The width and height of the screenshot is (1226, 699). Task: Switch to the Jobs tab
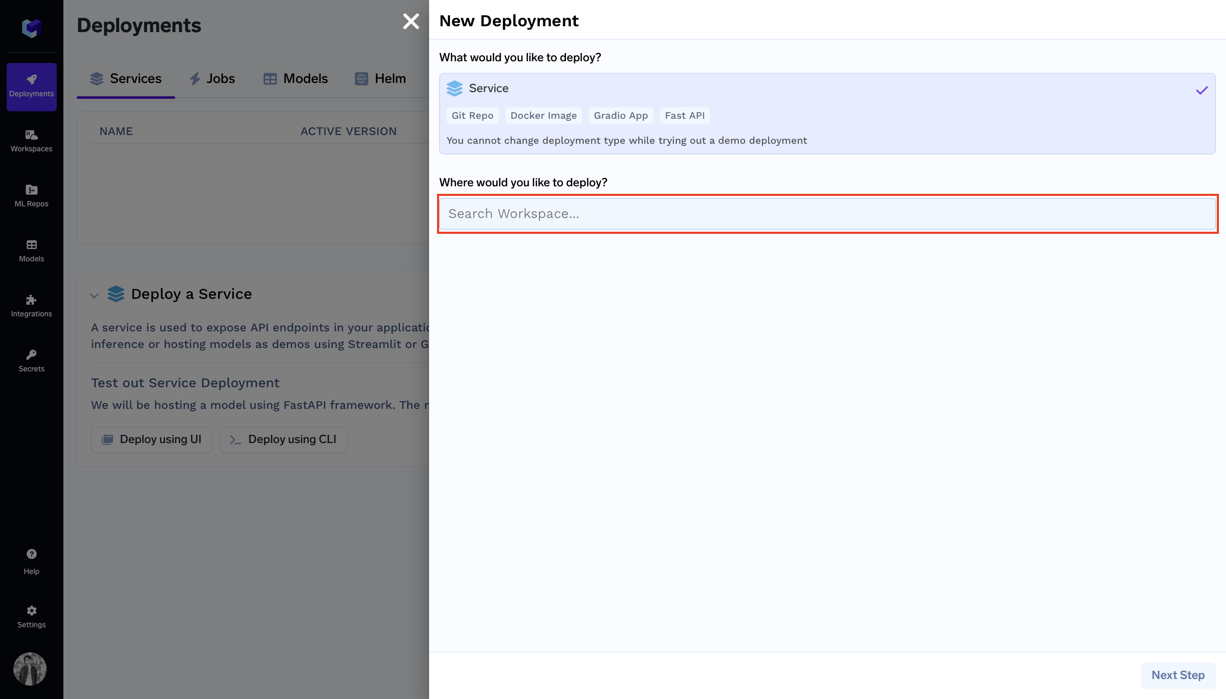pos(212,79)
